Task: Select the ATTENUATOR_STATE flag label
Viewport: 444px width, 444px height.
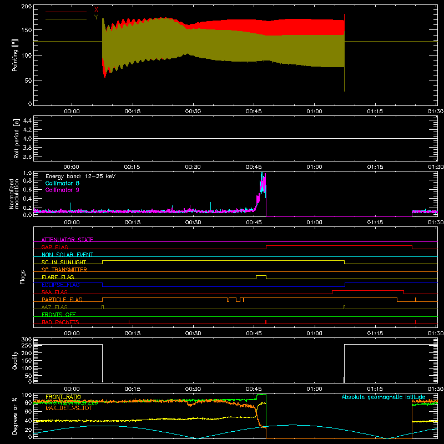Action: 67,240
